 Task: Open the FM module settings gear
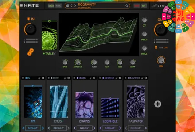(x=43, y=78)
